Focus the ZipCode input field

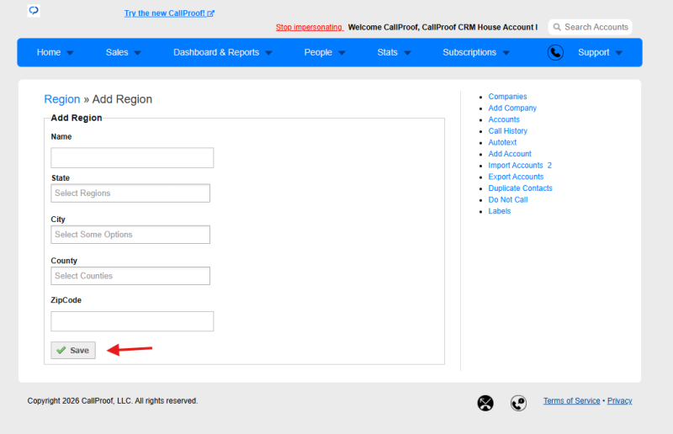(x=132, y=321)
